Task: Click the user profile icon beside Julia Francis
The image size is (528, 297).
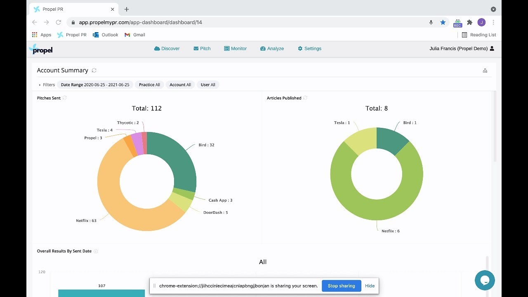Action: coord(492,49)
